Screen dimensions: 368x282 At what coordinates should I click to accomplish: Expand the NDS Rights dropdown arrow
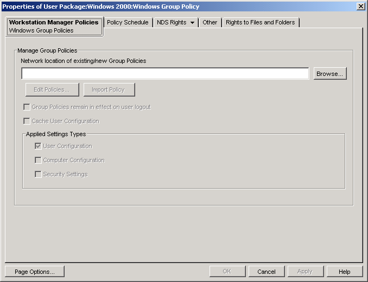[x=192, y=23]
